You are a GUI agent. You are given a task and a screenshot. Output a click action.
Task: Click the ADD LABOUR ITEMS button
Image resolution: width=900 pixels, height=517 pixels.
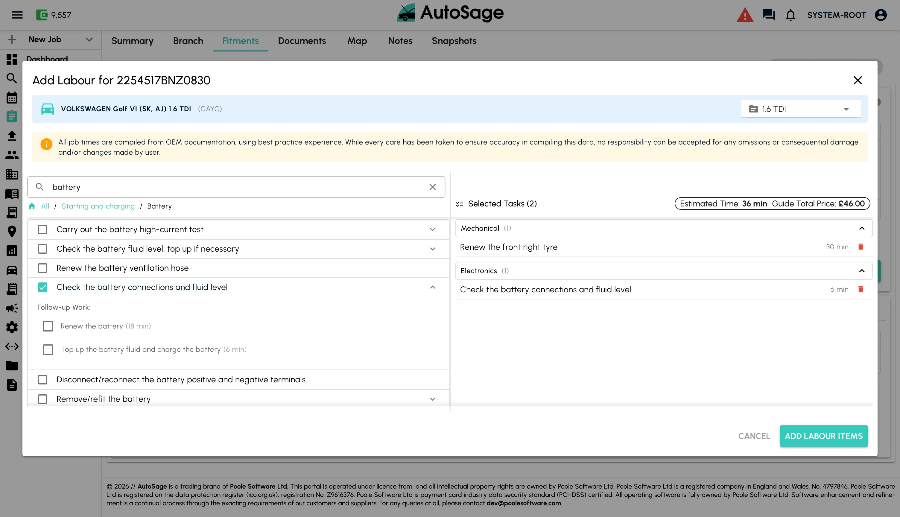pos(824,436)
